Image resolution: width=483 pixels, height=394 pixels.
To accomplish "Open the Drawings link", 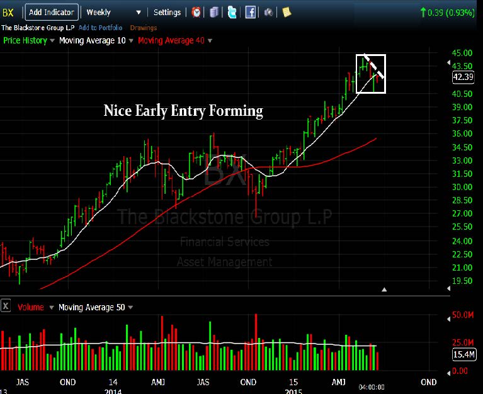I will pyautogui.click(x=143, y=28).
